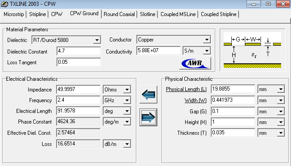Switch to the Slotline tab
The height and width of the screenshot is (166, 291).
click(148, 14)
